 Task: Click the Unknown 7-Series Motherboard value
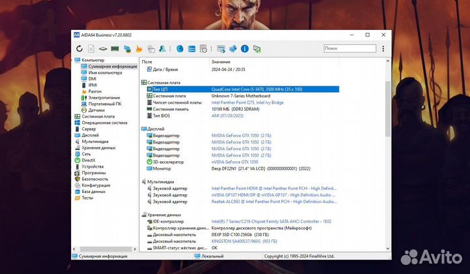click(241, 96)
